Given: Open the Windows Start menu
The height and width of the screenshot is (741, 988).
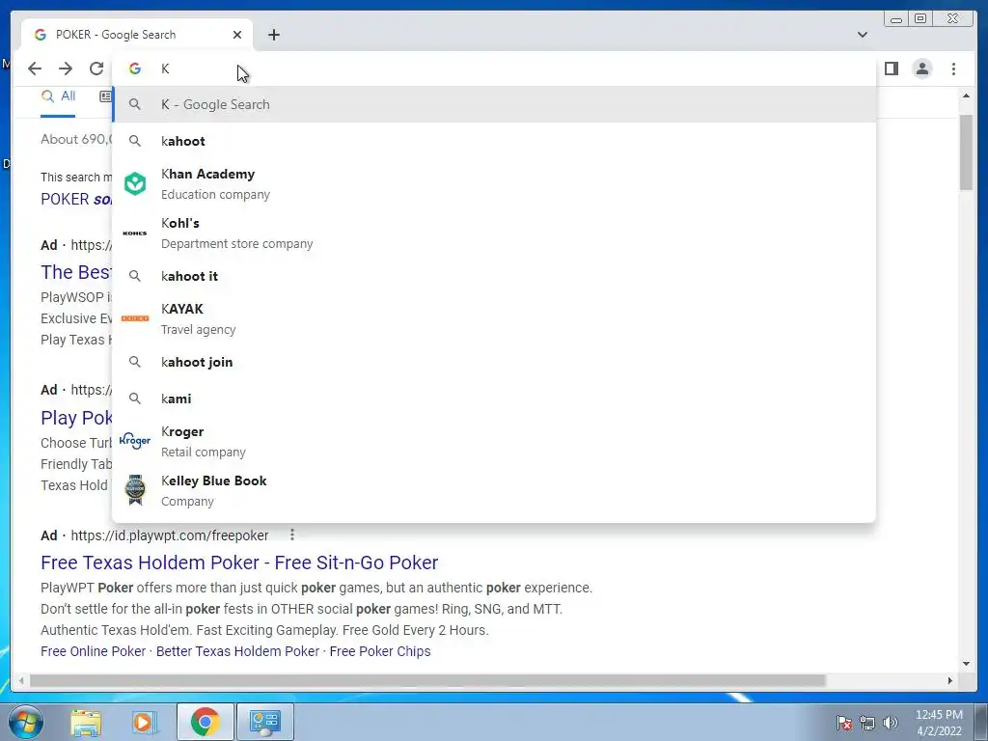Looking at the screenshot, I should (x=25, y=722).
